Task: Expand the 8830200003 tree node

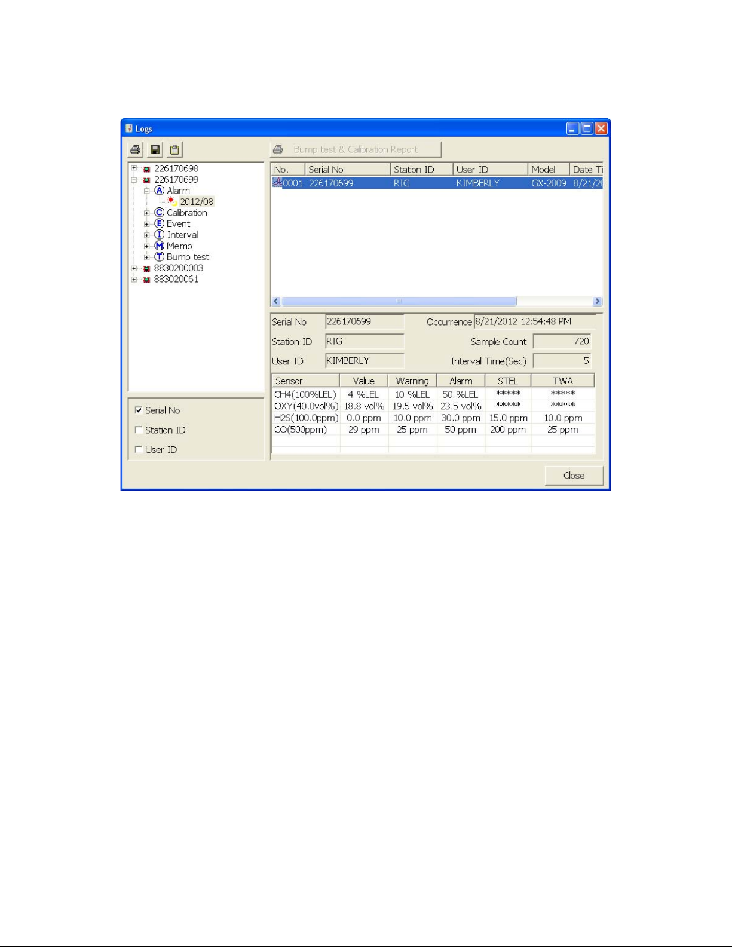Action: click(x=134, y=268)
